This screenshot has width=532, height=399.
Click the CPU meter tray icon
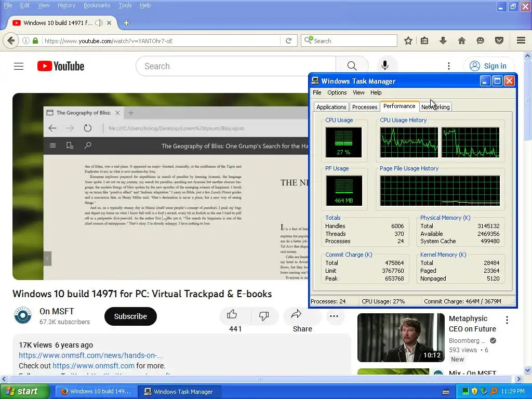465,391
